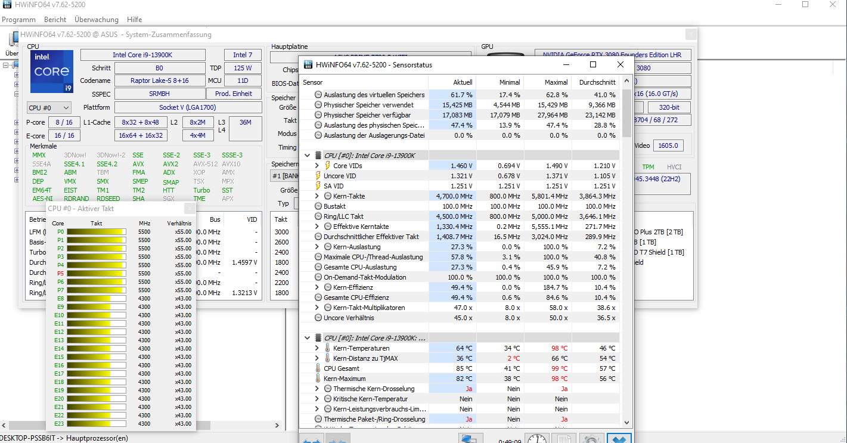The height and width of the screenshot is (443, 847).
Task: Click lightning icon beside SA VID
Action: point(318,186)
